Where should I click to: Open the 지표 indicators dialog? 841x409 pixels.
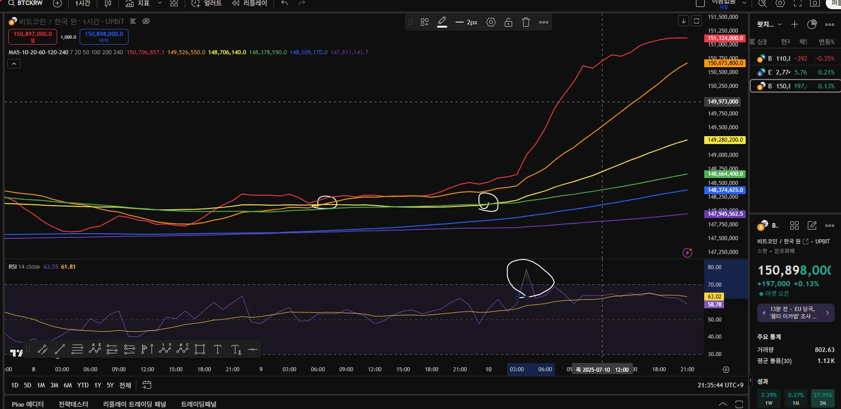tap(137, 3)
